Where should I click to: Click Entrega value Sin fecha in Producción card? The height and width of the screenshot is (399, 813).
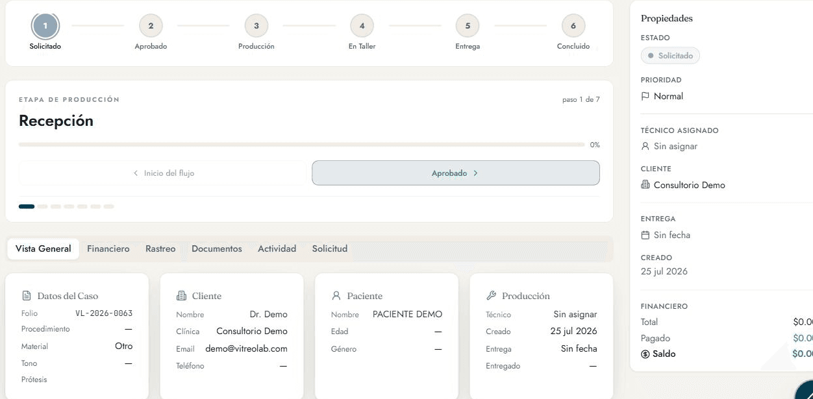coord(579,348)
